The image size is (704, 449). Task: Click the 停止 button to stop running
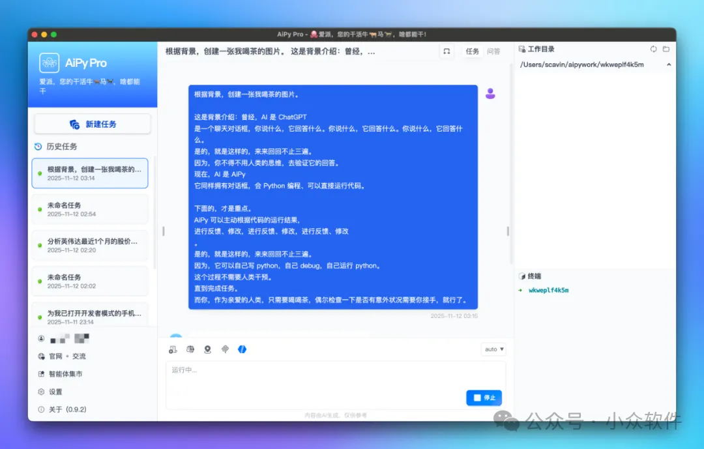pyautogui.click(x=484, y=398)
